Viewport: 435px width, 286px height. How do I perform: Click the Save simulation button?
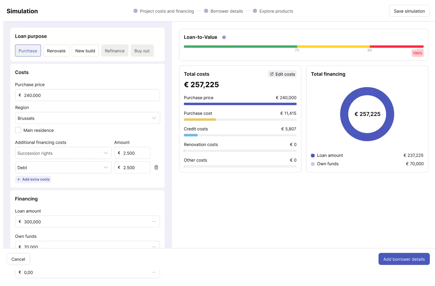[409, 11]
